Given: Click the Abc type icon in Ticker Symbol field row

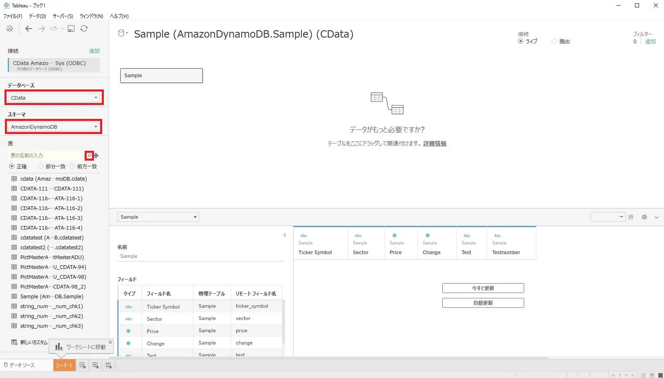Looking at the screenshot, I should (x=129, y=307).
